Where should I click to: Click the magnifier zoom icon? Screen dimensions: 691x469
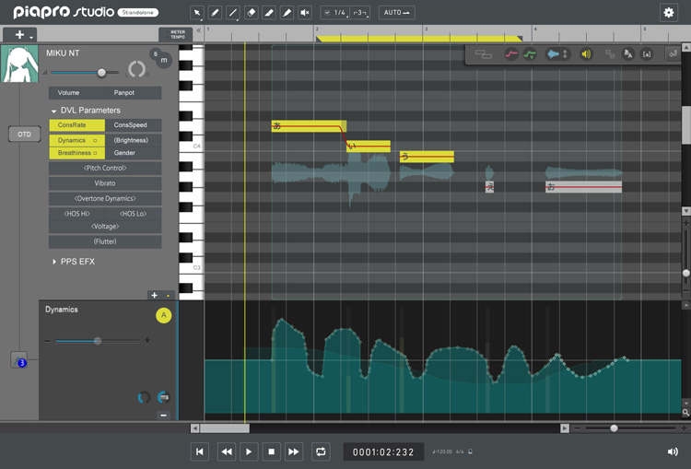[685, 413]
